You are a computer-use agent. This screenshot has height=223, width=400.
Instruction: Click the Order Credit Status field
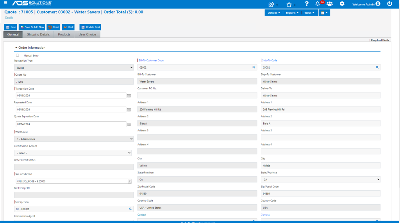(74, 167)
